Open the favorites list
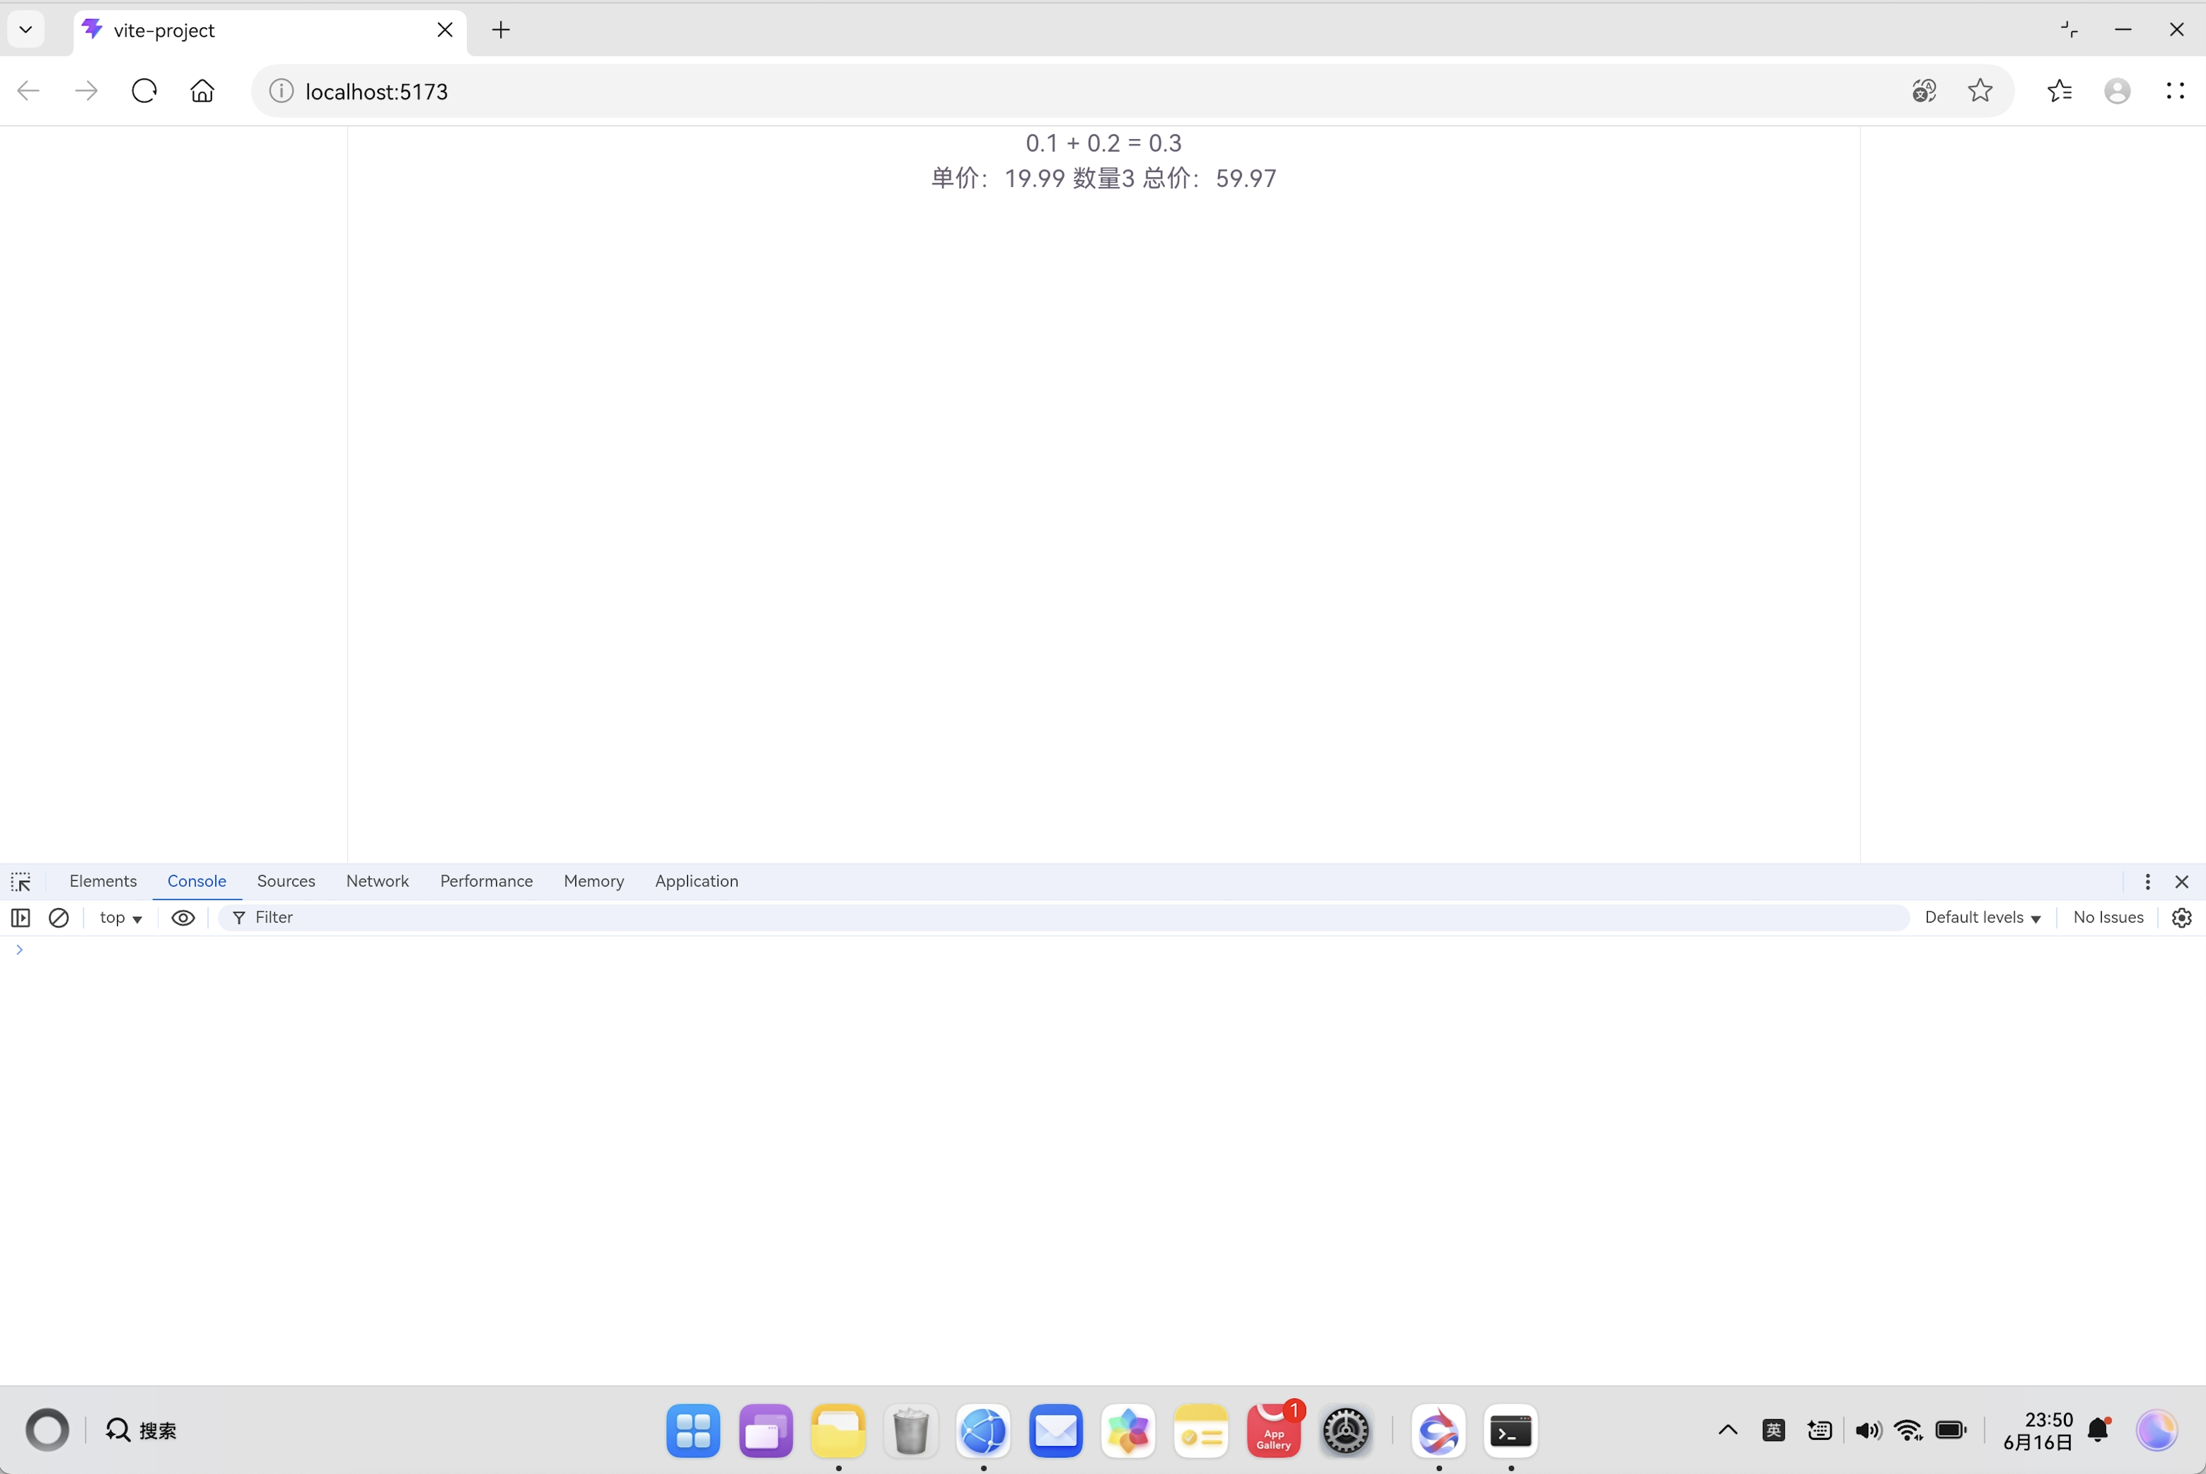This screenshot has height=1474, width=2206. tap(2059, 91)
